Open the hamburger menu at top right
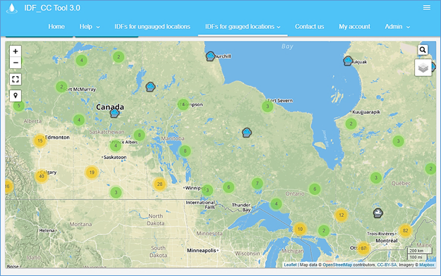Viewport: 441px width, 276px height. click(x=427, y=8)
